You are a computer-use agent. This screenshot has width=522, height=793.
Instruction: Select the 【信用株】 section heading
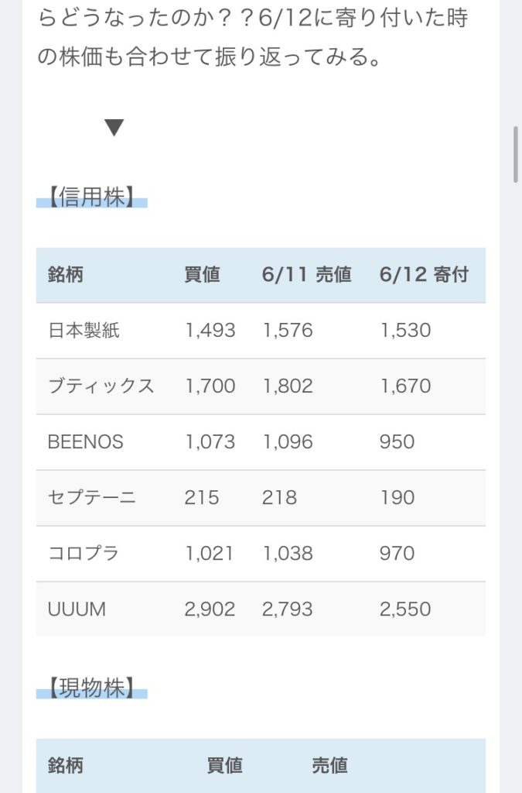(x=91, y=196)
